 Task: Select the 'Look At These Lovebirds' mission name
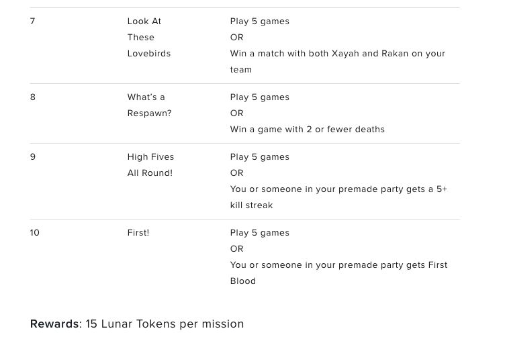coord(148,38)
